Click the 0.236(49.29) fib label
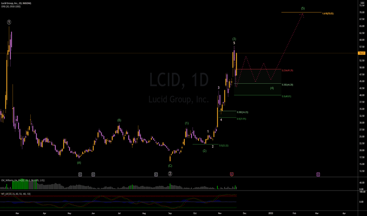Screen dimensions: 367x216 (x=287, y=70)
